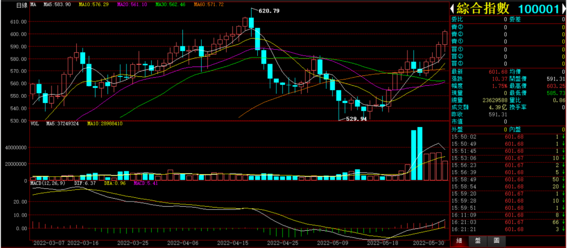567x248 pixels.
Task: Click the DEA:0.96 value
Action: click(x=114, y=183)
